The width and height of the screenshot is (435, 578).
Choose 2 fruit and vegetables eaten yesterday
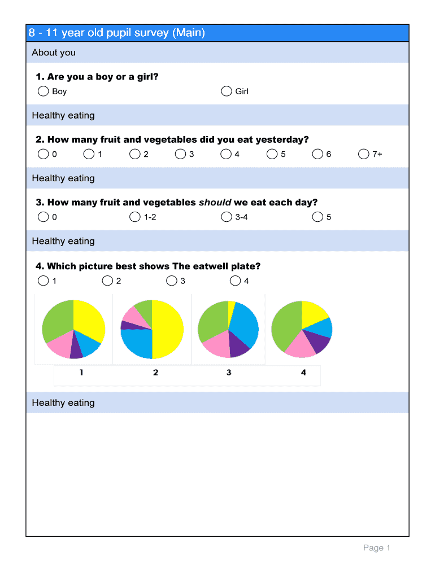pos(134,154)
